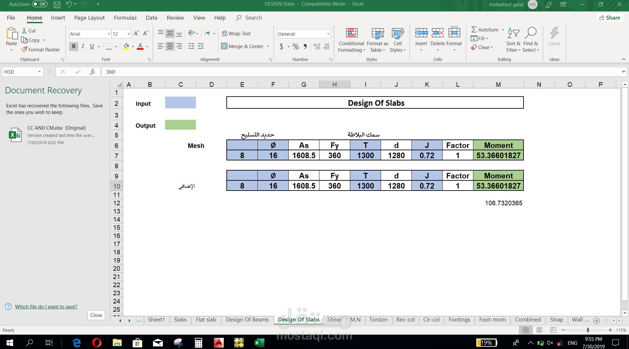Switch to the Flat slab sheet

tap(206, 320)
